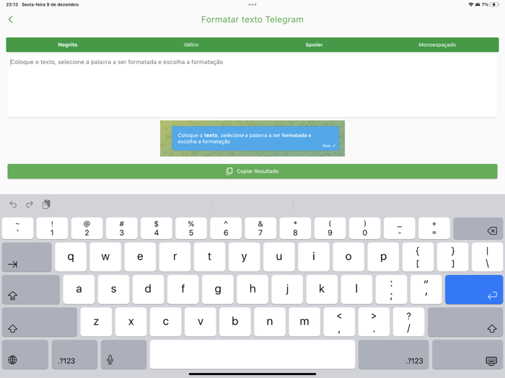Tap the undo arrow on keyboard bar
The height and width of the screenshot is (378, 505).
[13, 204]
